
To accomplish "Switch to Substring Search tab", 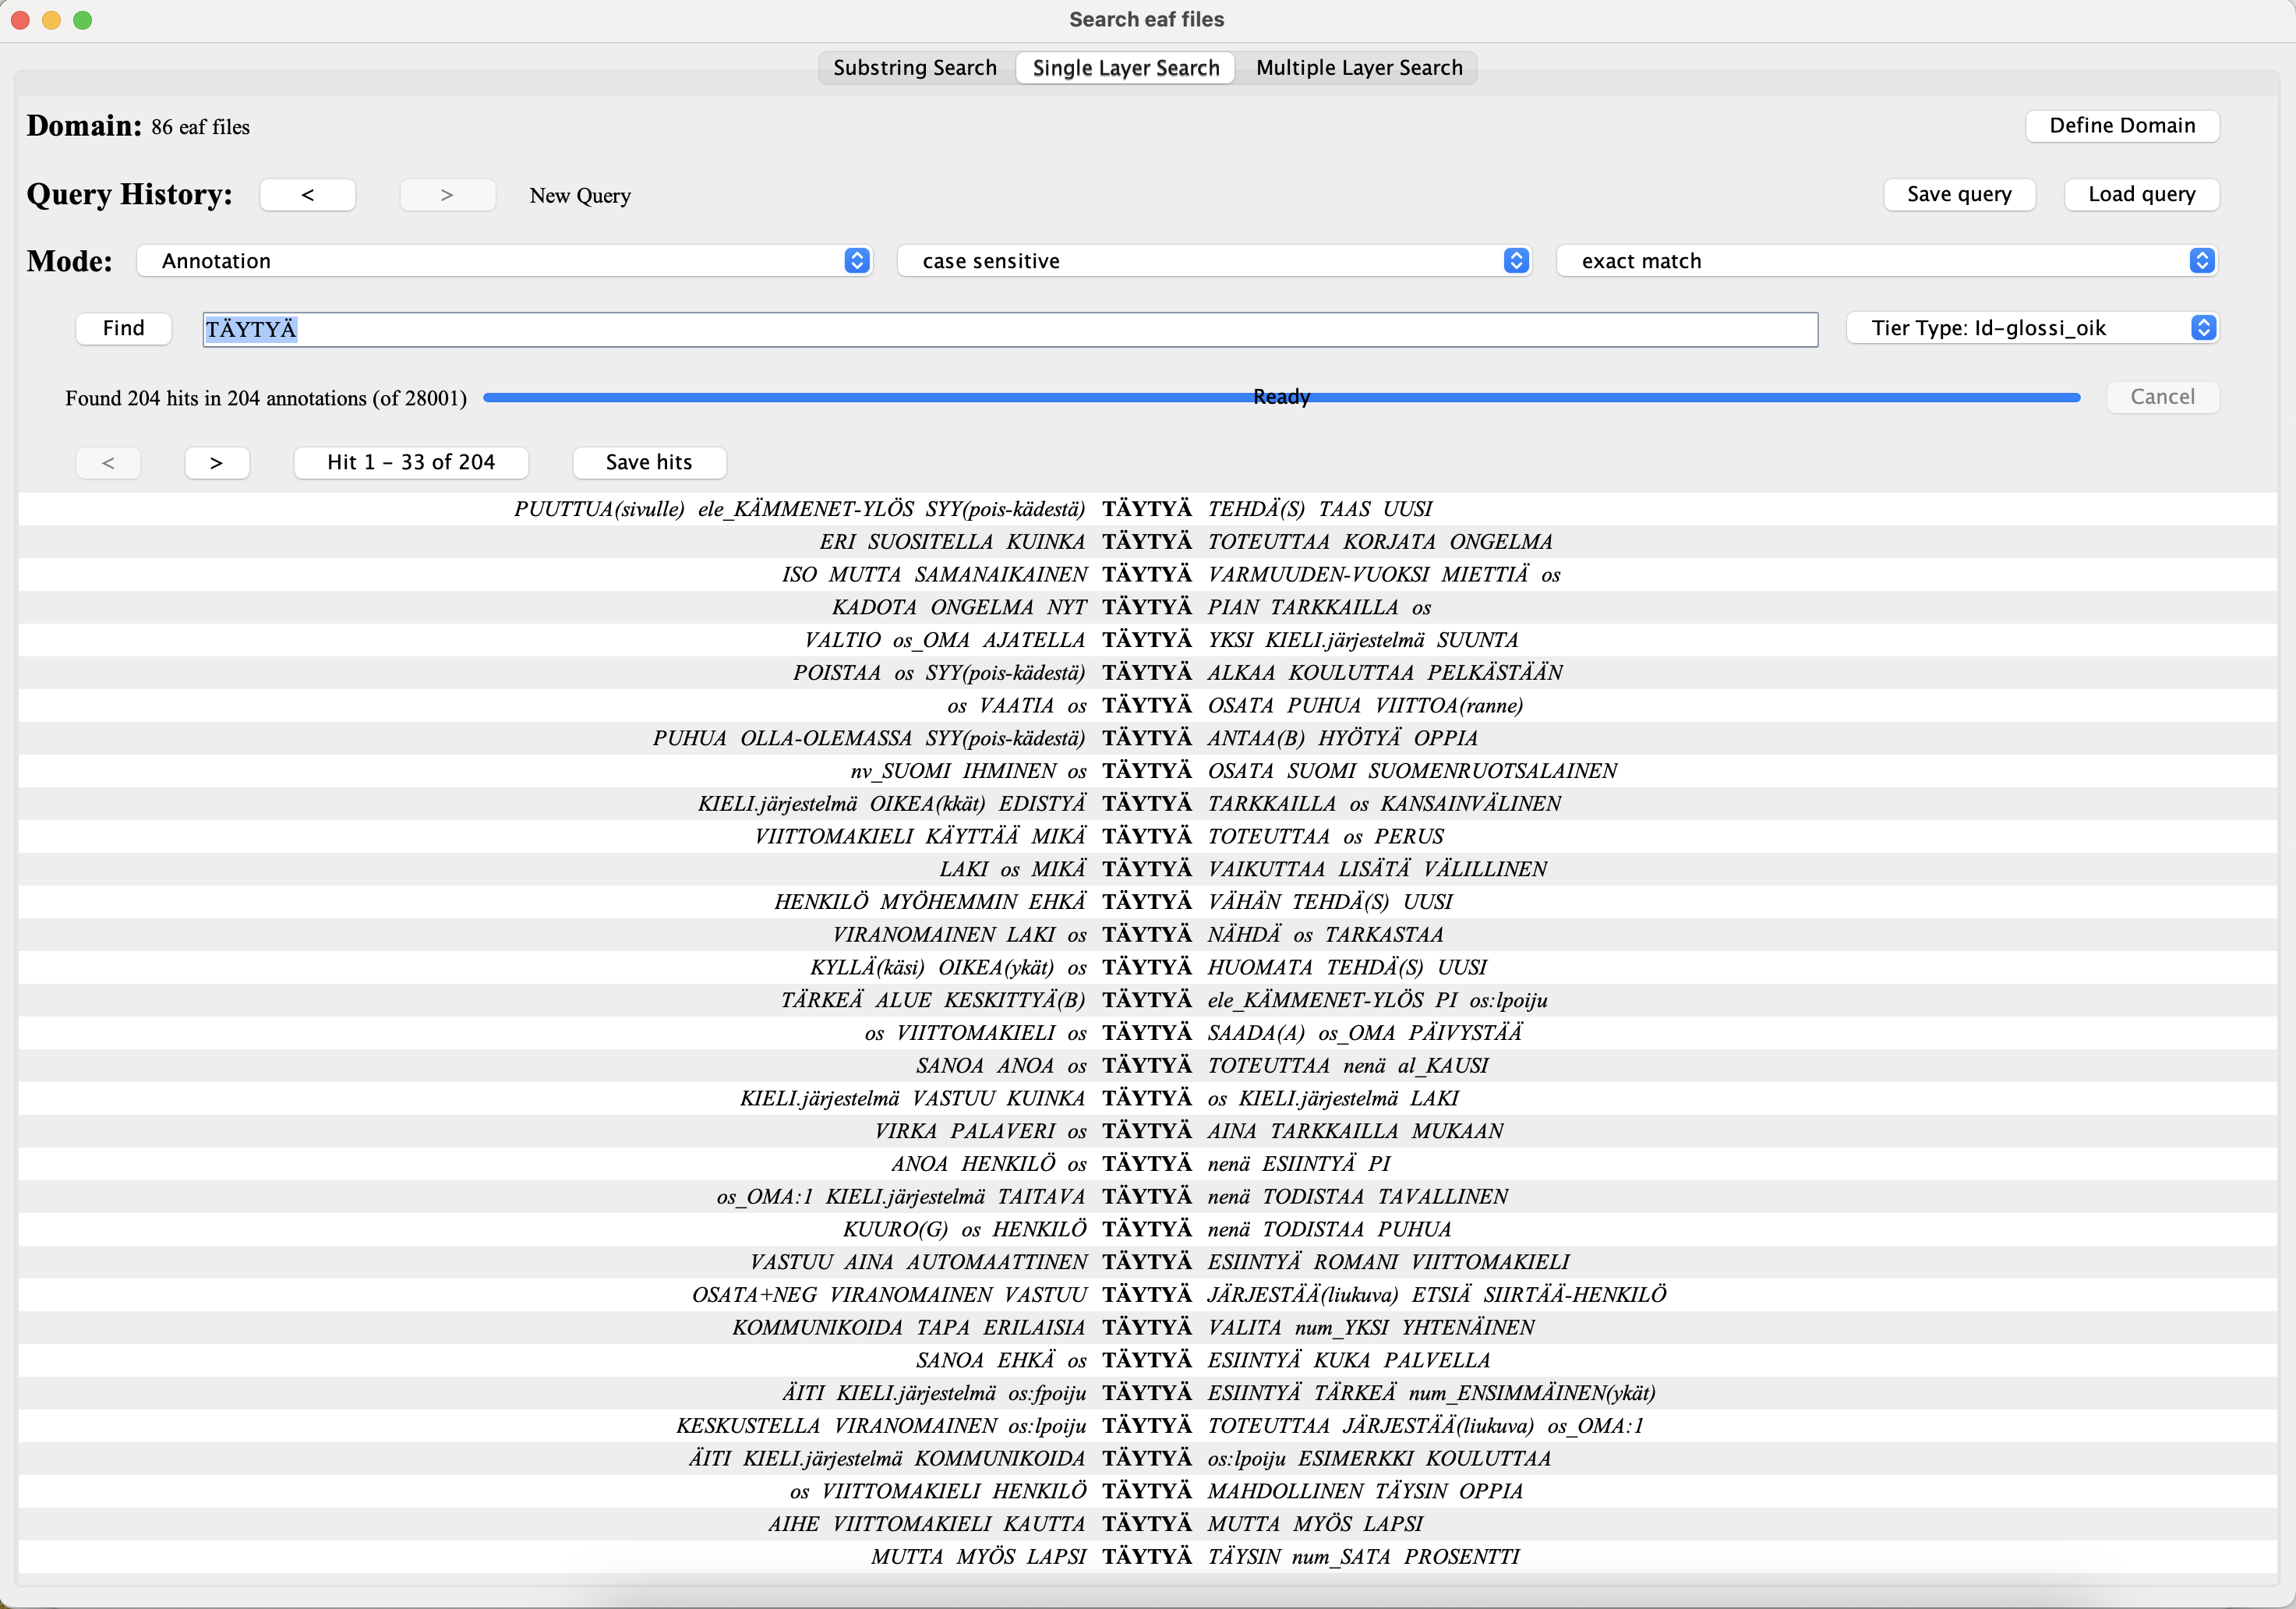I will 914,68.
